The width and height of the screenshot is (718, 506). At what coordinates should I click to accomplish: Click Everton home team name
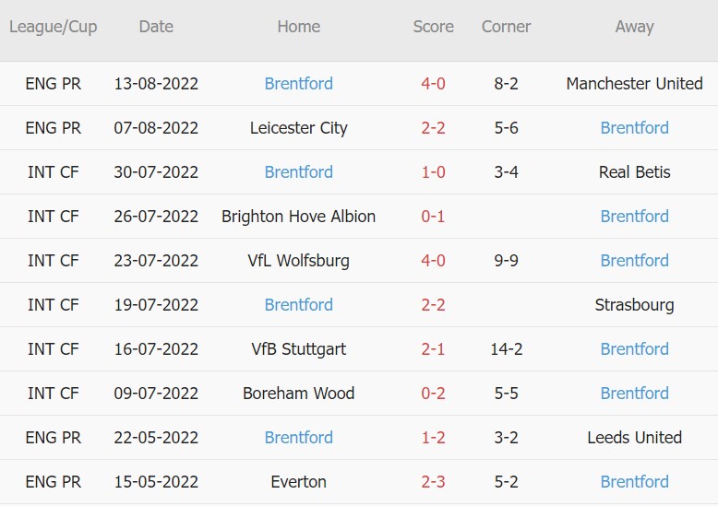298,482
